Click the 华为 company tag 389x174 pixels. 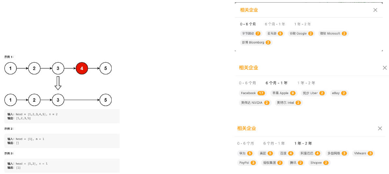[245, 154]
